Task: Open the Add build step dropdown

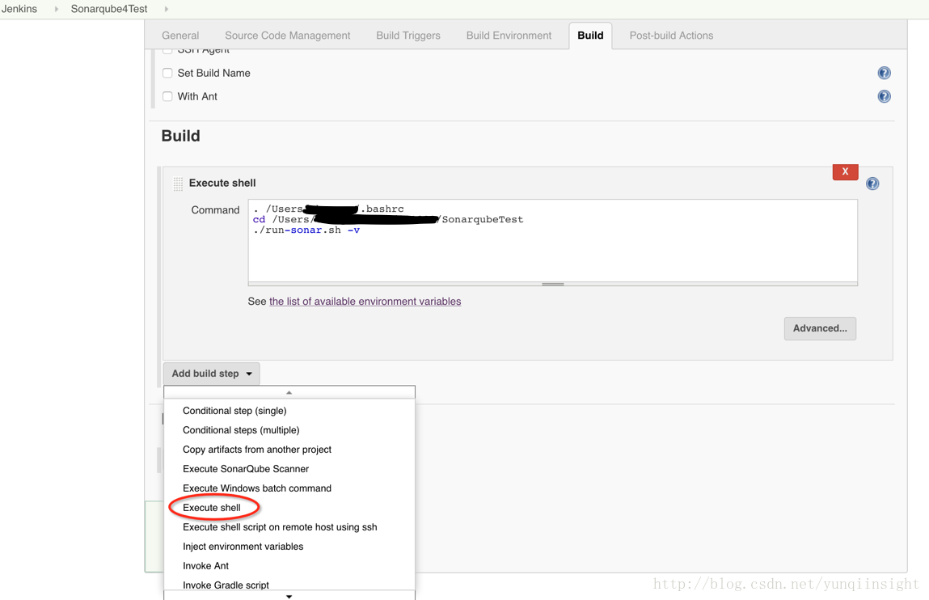Action: pyautogui.click(x=212, y=374)
